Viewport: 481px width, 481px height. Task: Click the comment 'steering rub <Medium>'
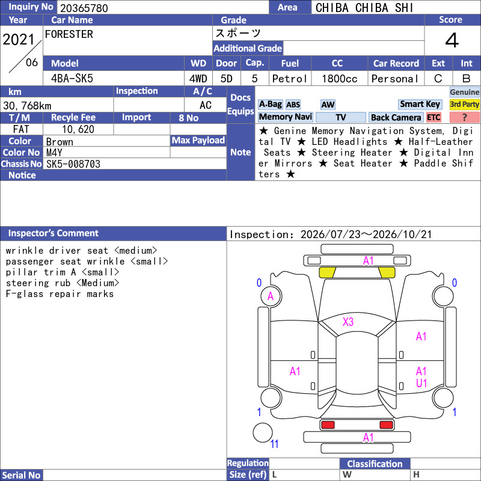(63, 283)
